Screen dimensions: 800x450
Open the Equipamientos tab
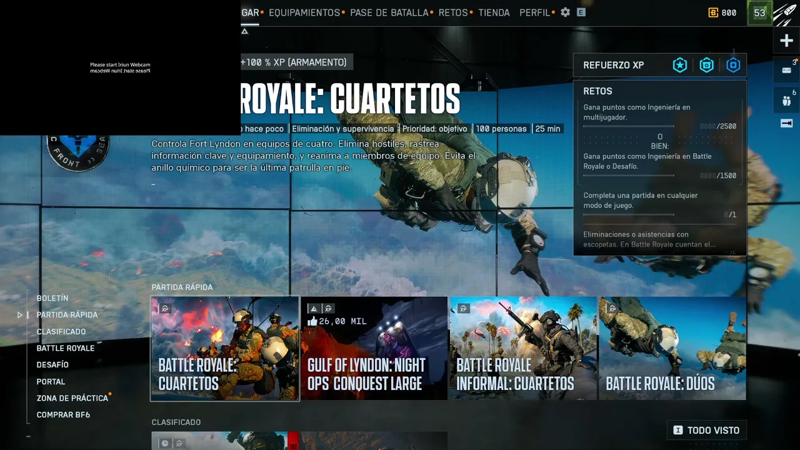click(x=304, y=12)
